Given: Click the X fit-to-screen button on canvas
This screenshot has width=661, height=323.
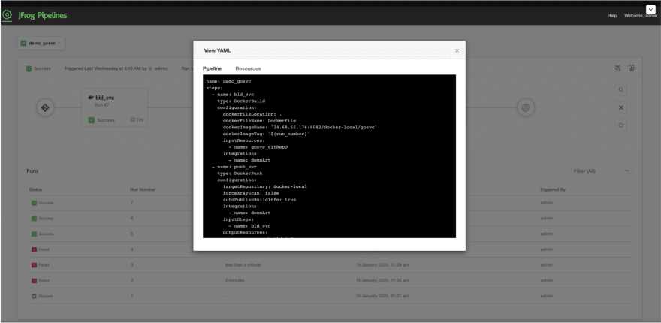Looking at the screenshot, I should click(620, 107).
